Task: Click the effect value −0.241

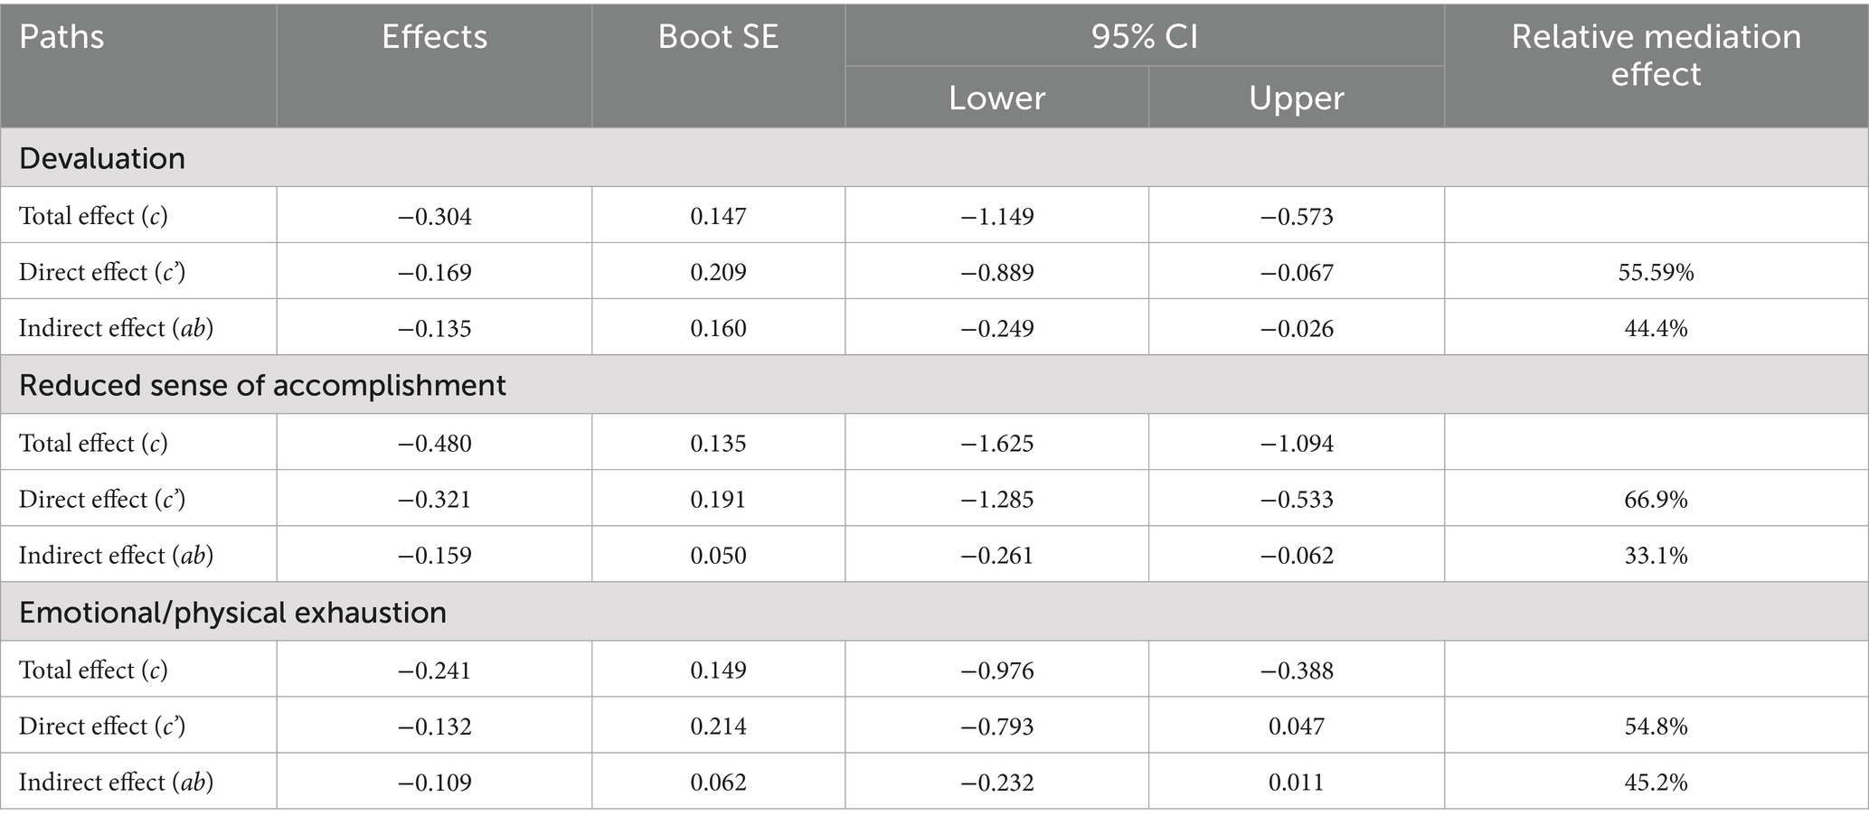Action: pyautogui.click(x=435, y=670)
